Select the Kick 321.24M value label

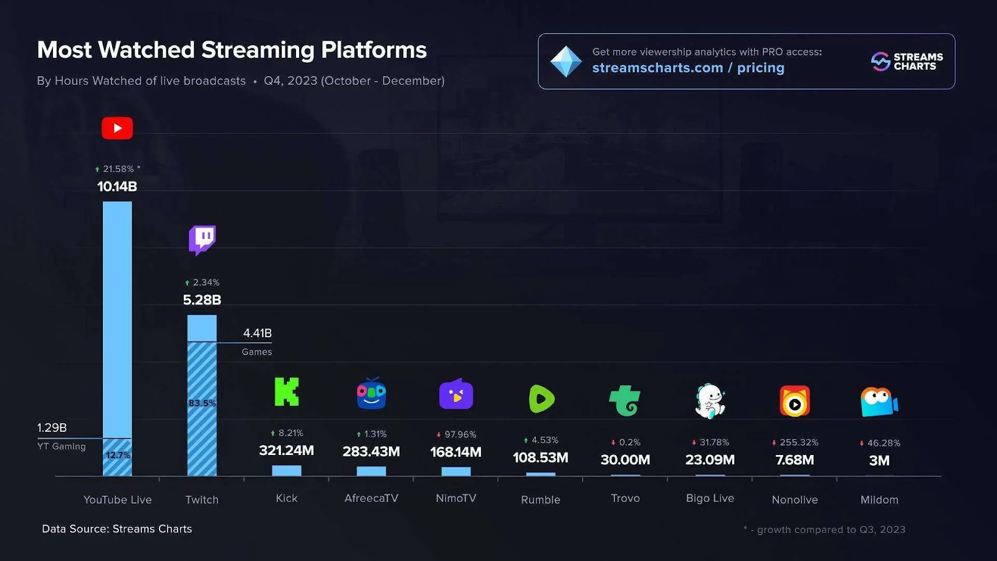(287, 451)
